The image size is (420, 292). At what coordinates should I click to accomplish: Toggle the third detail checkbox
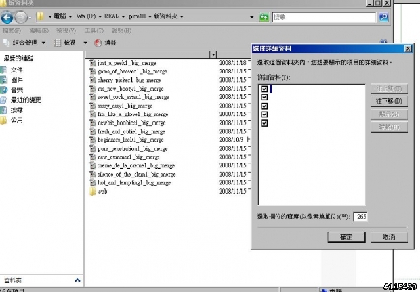(x=264, y=106)
